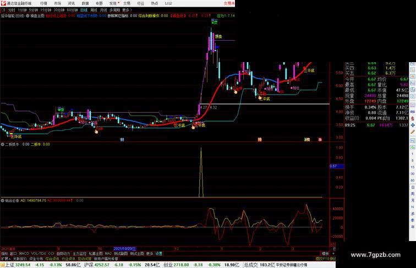416x268 pixels.
Task: Open the 资讯 menu
Action: pos(71,3)
